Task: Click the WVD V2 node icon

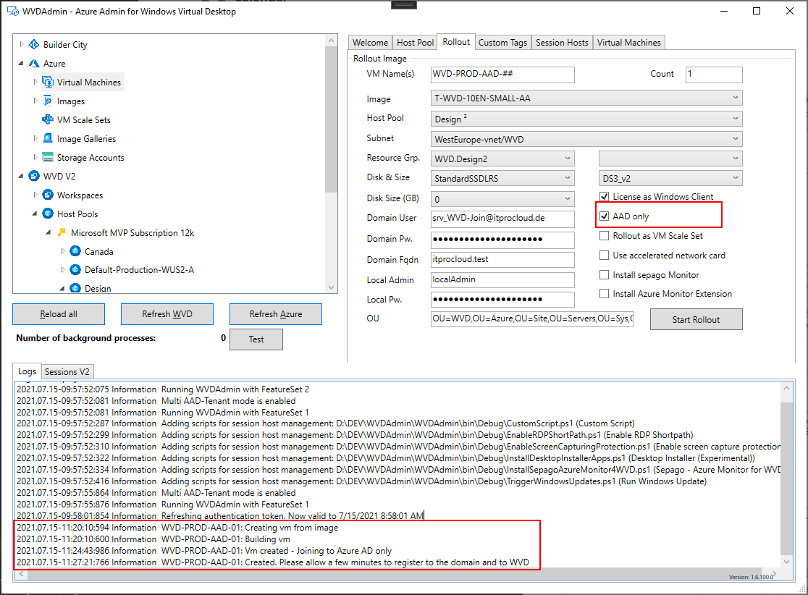Action: pos(34,176)
